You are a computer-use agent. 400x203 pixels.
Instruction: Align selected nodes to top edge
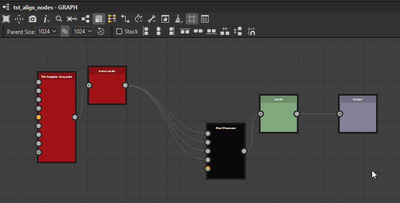185,31
